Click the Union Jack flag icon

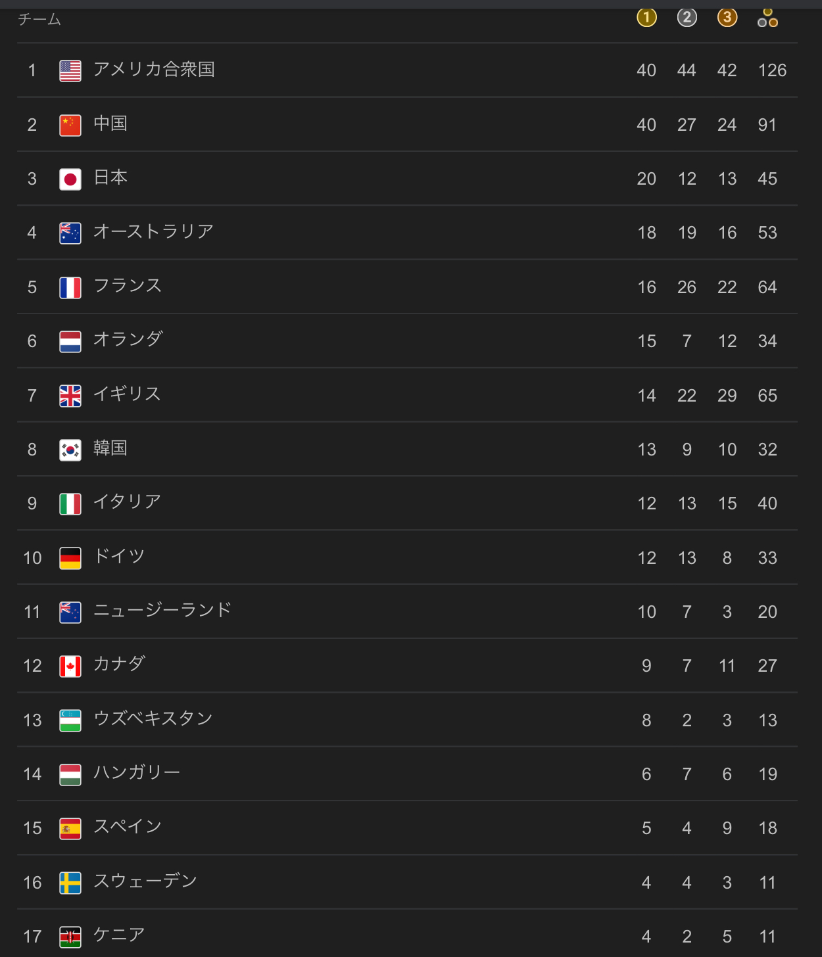[x=70, y=396]
